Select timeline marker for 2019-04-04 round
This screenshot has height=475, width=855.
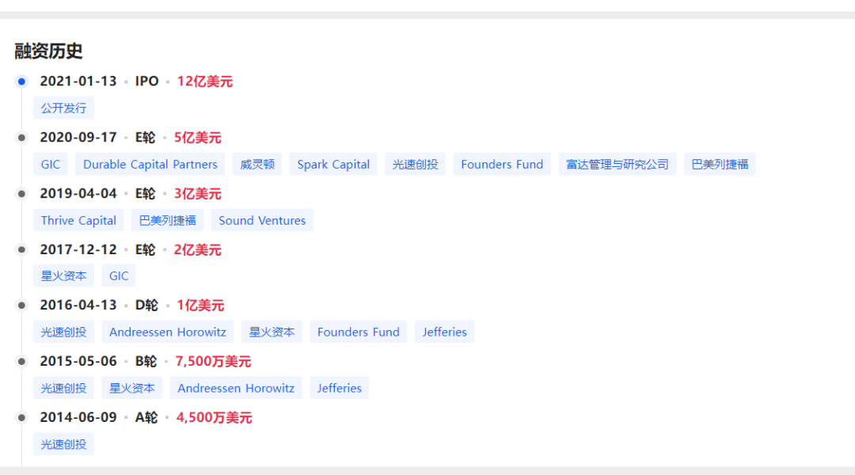pyautogui.click(x=22, y=194)
